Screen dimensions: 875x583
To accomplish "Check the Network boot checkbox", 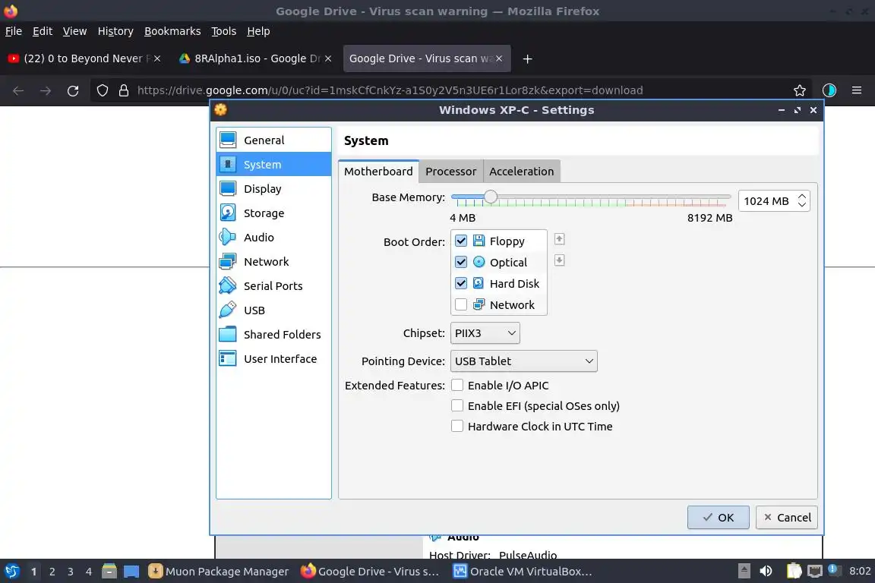I will 461,304.
